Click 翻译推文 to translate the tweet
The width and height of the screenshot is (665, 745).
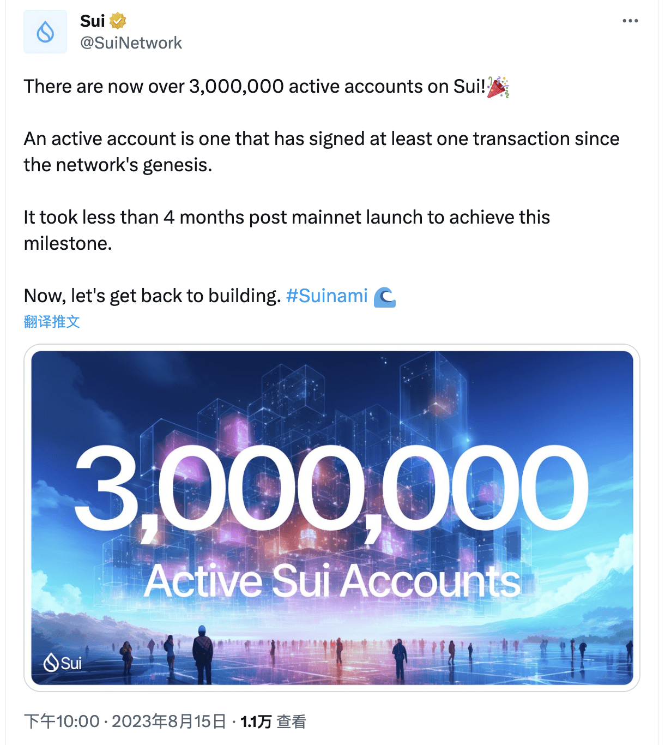click(x=51, y=322)
